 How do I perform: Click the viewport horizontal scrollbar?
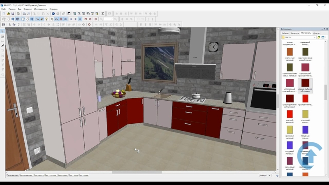(136, 172)
